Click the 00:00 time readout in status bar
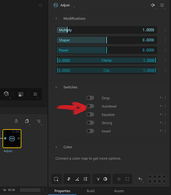171x195 pixels. (11, 190)
